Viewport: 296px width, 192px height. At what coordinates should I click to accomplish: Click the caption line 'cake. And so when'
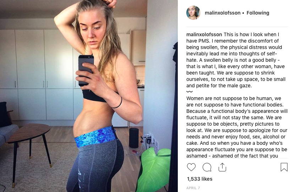click(234, 143)
